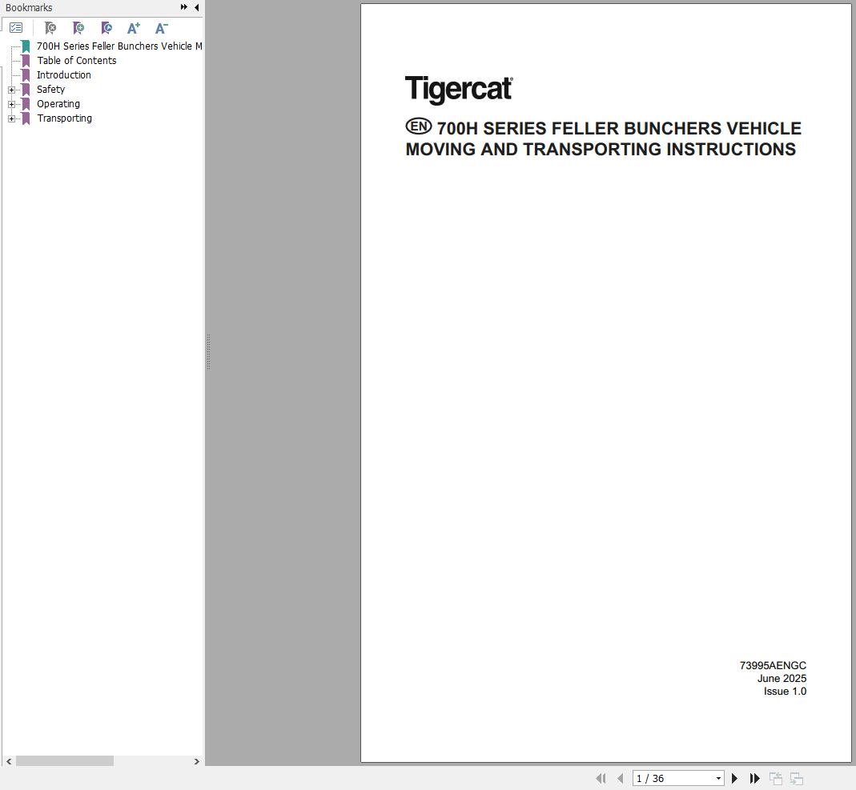
Task: Click the bookmarks horizontal scrollbar thumb
Action: tap(64, 761)
